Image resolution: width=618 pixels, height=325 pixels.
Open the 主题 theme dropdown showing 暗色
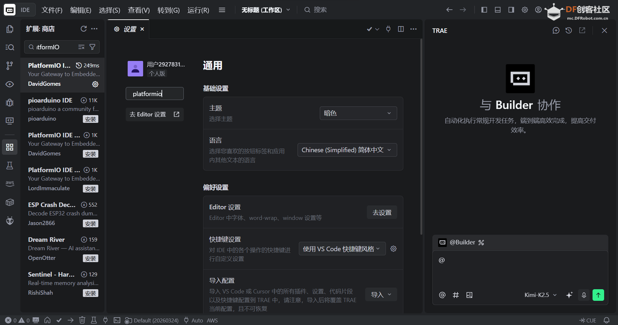(358, 113)
